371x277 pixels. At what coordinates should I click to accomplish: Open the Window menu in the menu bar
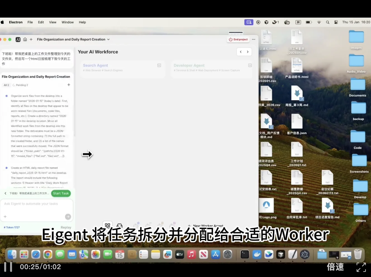[x=67, y=22]
